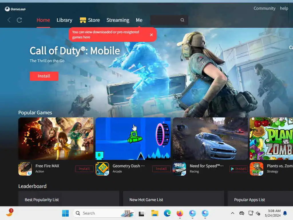Install Free Fire MAX
Screen dimensions: 293x220
point(84,169)
